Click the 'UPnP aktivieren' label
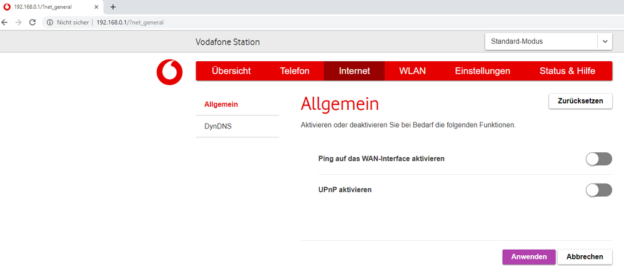 [x=345, y=190]
